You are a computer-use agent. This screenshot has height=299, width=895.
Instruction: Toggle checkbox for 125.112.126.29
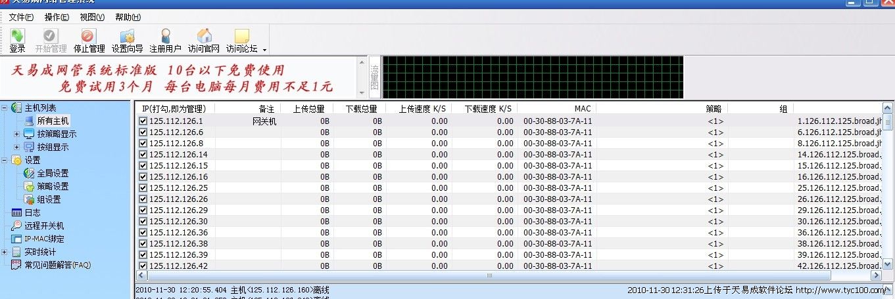(x=143, y=210)
